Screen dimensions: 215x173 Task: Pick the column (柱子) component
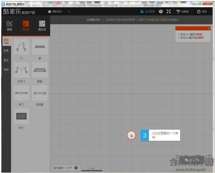[21, 116]
